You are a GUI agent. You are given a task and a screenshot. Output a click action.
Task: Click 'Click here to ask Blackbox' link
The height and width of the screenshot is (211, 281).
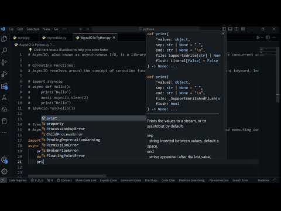(71, 50)
